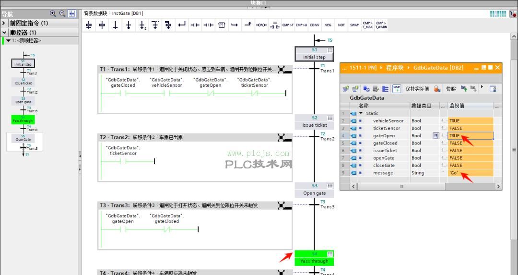Collapse Static group in GdbGateData table
518x275 pixels.
361,113
